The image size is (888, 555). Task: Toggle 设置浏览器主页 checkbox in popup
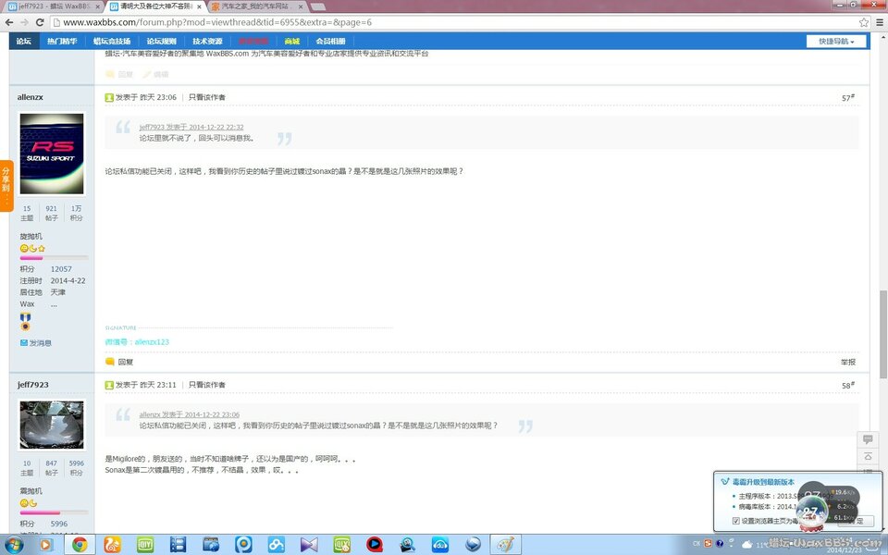point(736,521)
